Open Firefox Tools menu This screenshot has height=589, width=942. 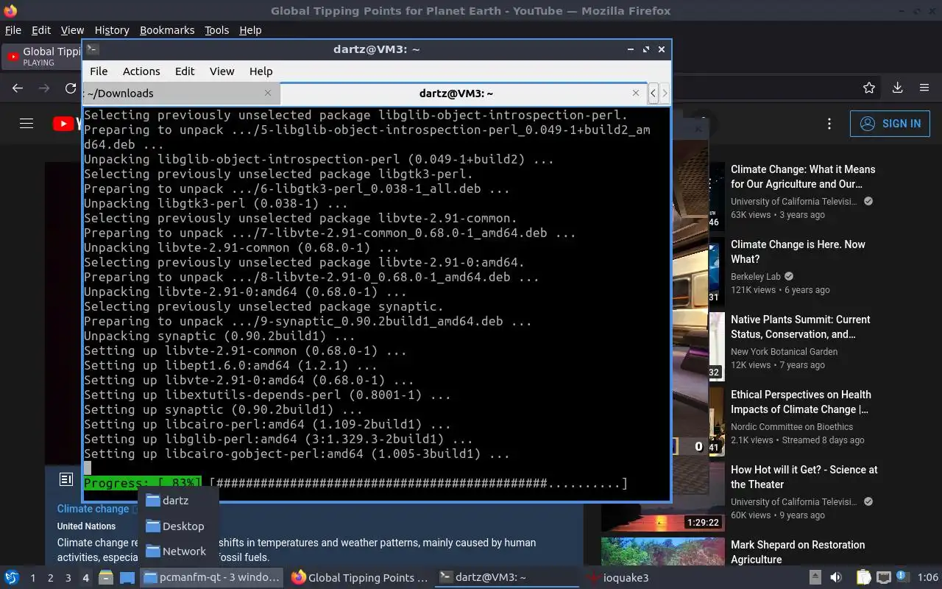[x=216, y=30]
